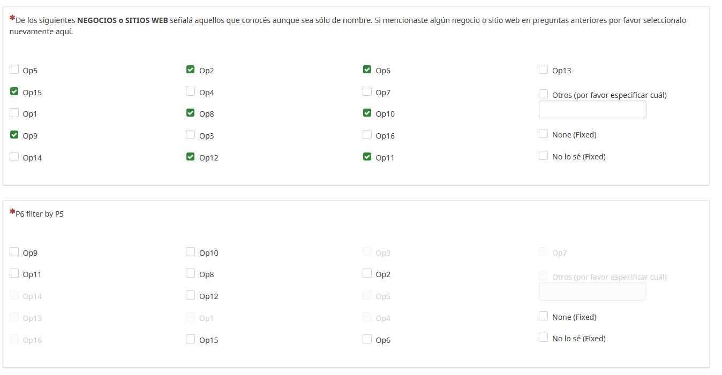The height and width of the screenshot is (375, 722).
Task: Click the enabled Otros text input field
Action: pyautogui.click(x=592, y=110)
